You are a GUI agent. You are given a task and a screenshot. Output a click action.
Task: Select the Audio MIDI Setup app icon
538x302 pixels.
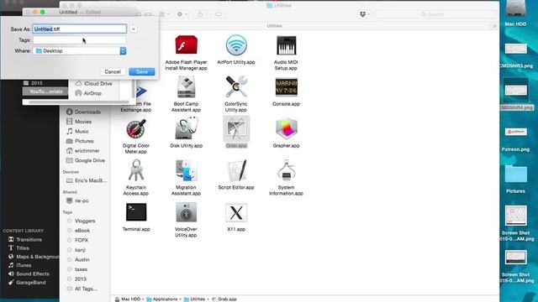pos(286,45)
